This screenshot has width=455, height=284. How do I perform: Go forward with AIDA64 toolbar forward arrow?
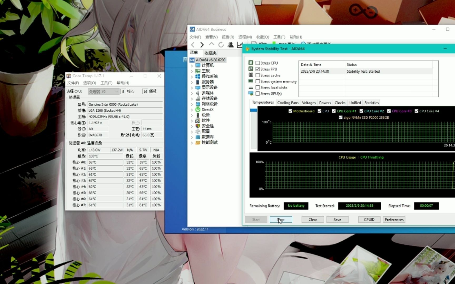click(202, 45)
